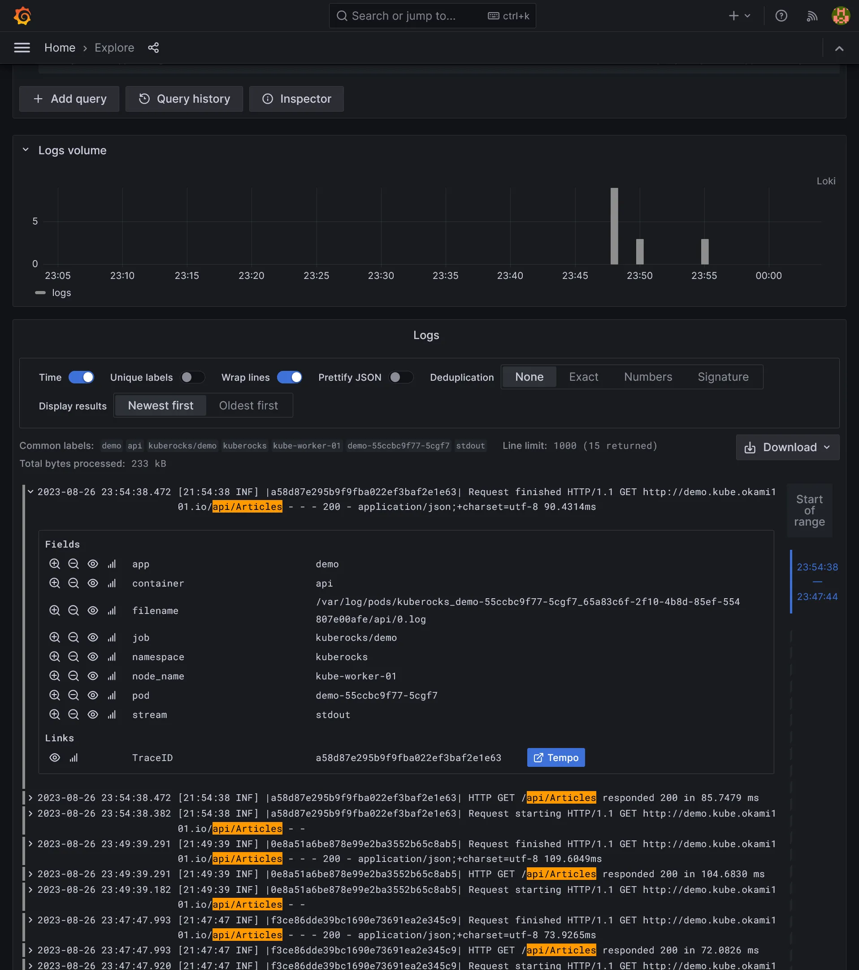Switch display order to Oldest first
This screenshot has height=970, width=859.
pyautogui.click(x=248, y=406)
